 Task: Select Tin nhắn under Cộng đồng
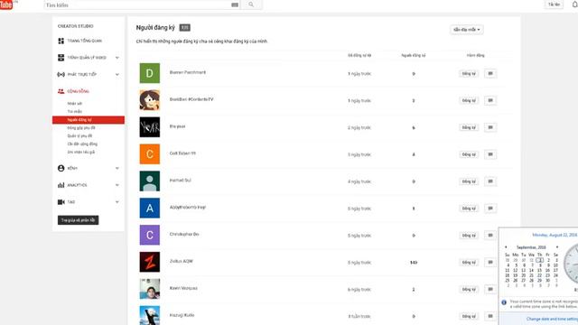[x=75, y=112]
